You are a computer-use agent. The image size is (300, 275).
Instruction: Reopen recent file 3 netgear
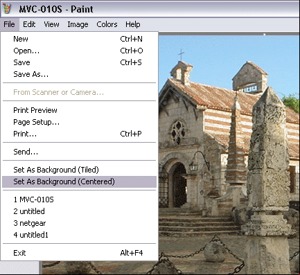[x=79, y=223]
